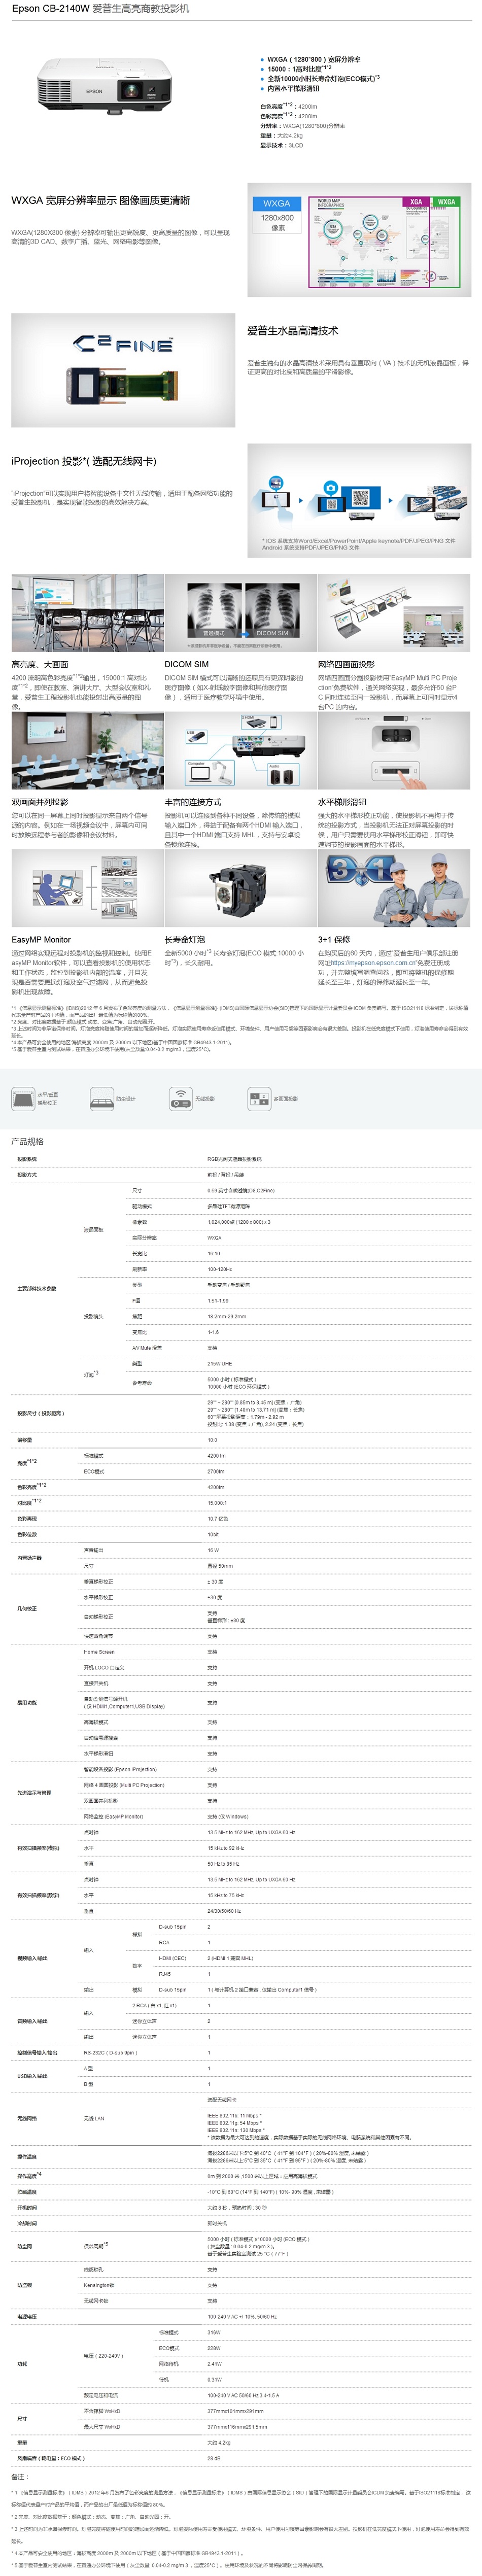This screenshot has height=2576, width=482.
Task: Click the 网络四画面投影 feature title
Action: point(346,664)
